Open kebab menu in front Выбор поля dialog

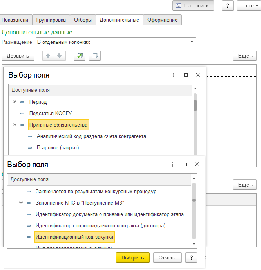click(172, 165)
